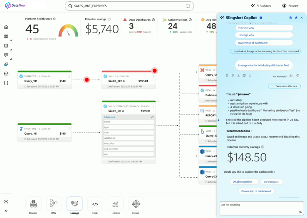Screen dimensions: 307x218
Task: Choose Lineage view suggestion
Action: 264,35
